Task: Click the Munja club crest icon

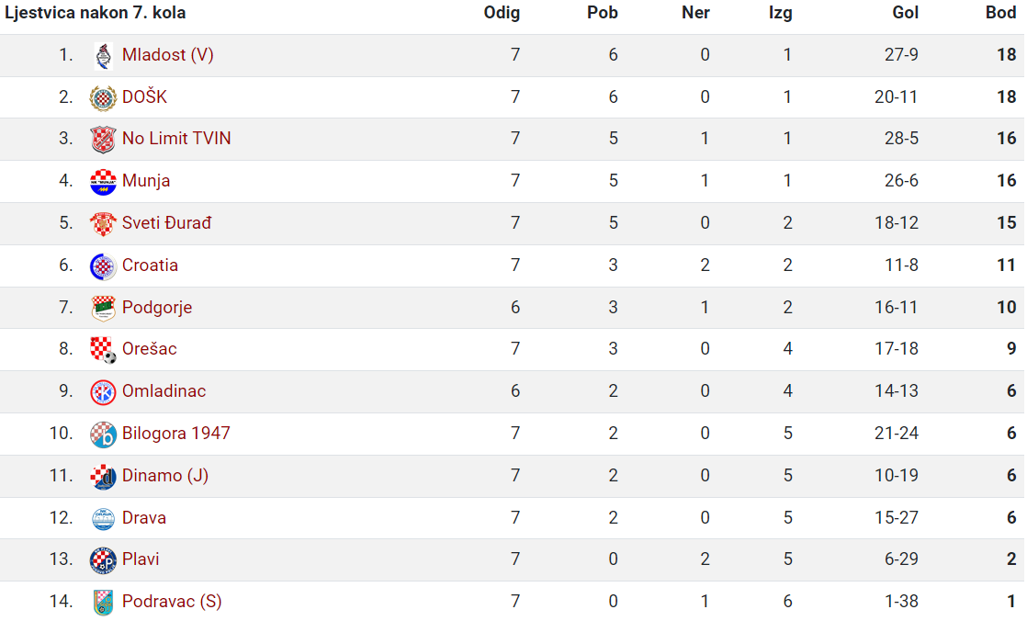Action: pyautogui.click(x=103, y=182)
